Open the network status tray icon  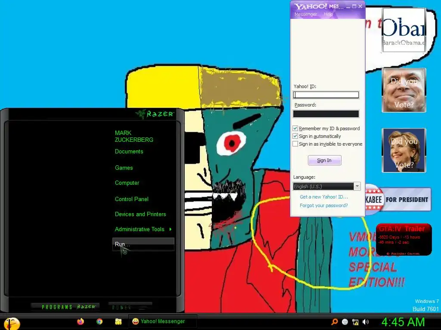[x=355, y=322]
